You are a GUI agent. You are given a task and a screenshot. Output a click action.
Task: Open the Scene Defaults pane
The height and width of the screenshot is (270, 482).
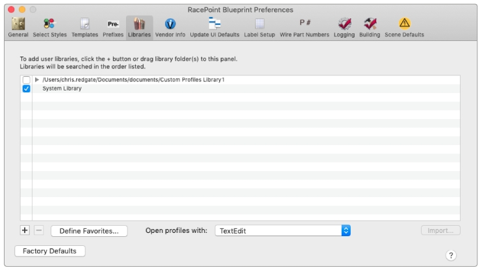click(x=404, y=28)
